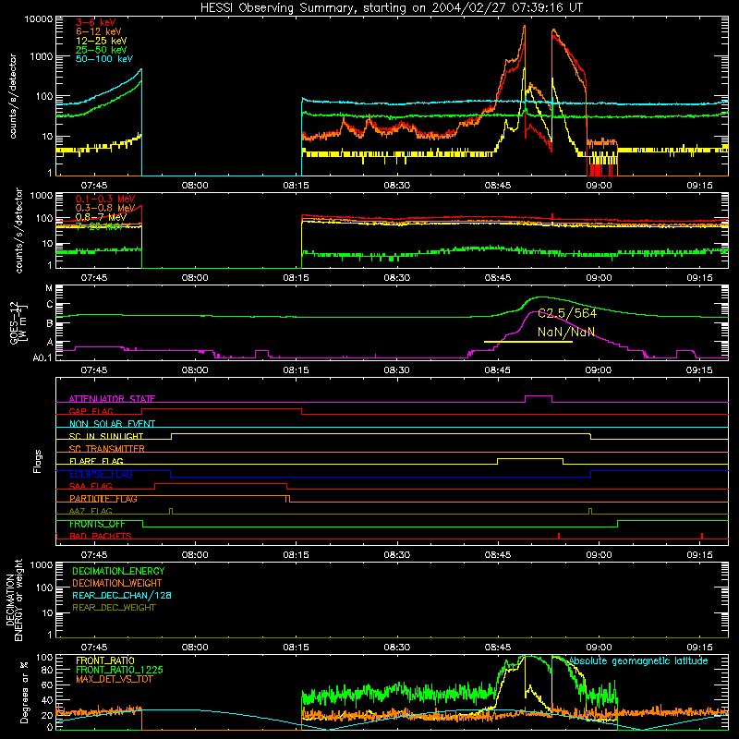Select the BAD_PACKETS flag label

(101, 536)
